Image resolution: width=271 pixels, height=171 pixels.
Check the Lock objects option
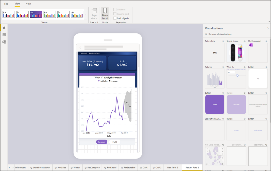coord(115,18)
